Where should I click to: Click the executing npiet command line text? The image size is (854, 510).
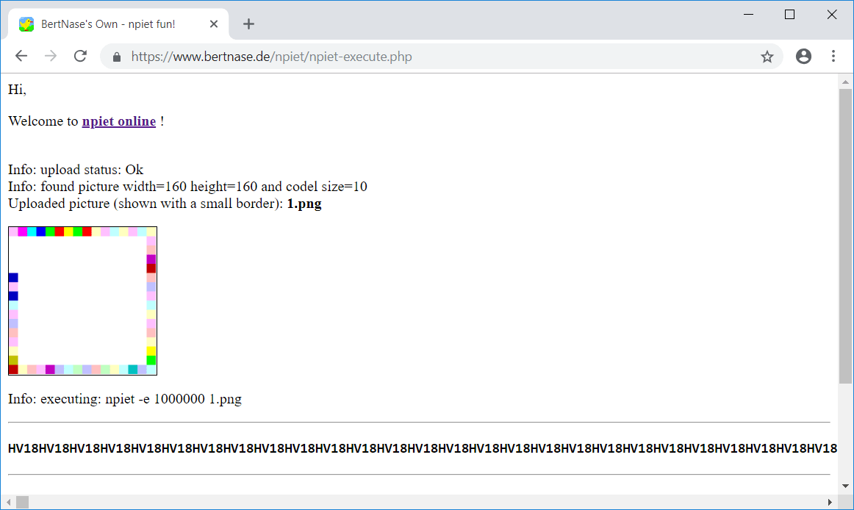124,399
